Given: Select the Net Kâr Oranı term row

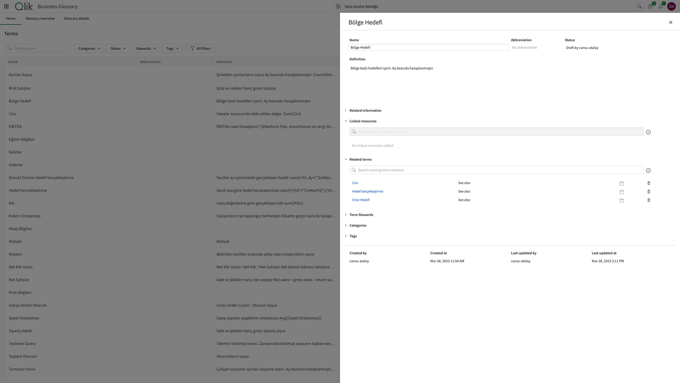Looking at the screenshot, I should pyautogui.click(x=172, y=267).
